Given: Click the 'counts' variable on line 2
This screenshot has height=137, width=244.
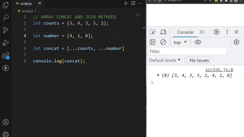Looking at the screenshot, I should [51, 23].
